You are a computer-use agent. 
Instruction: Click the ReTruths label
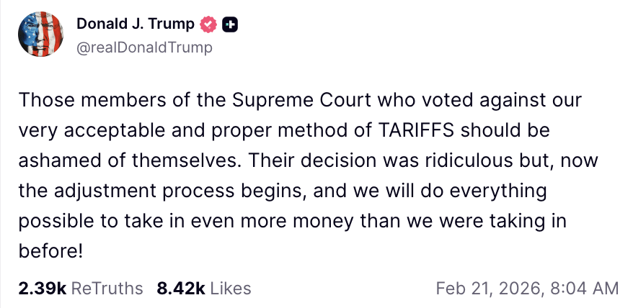tap(107, 289)
